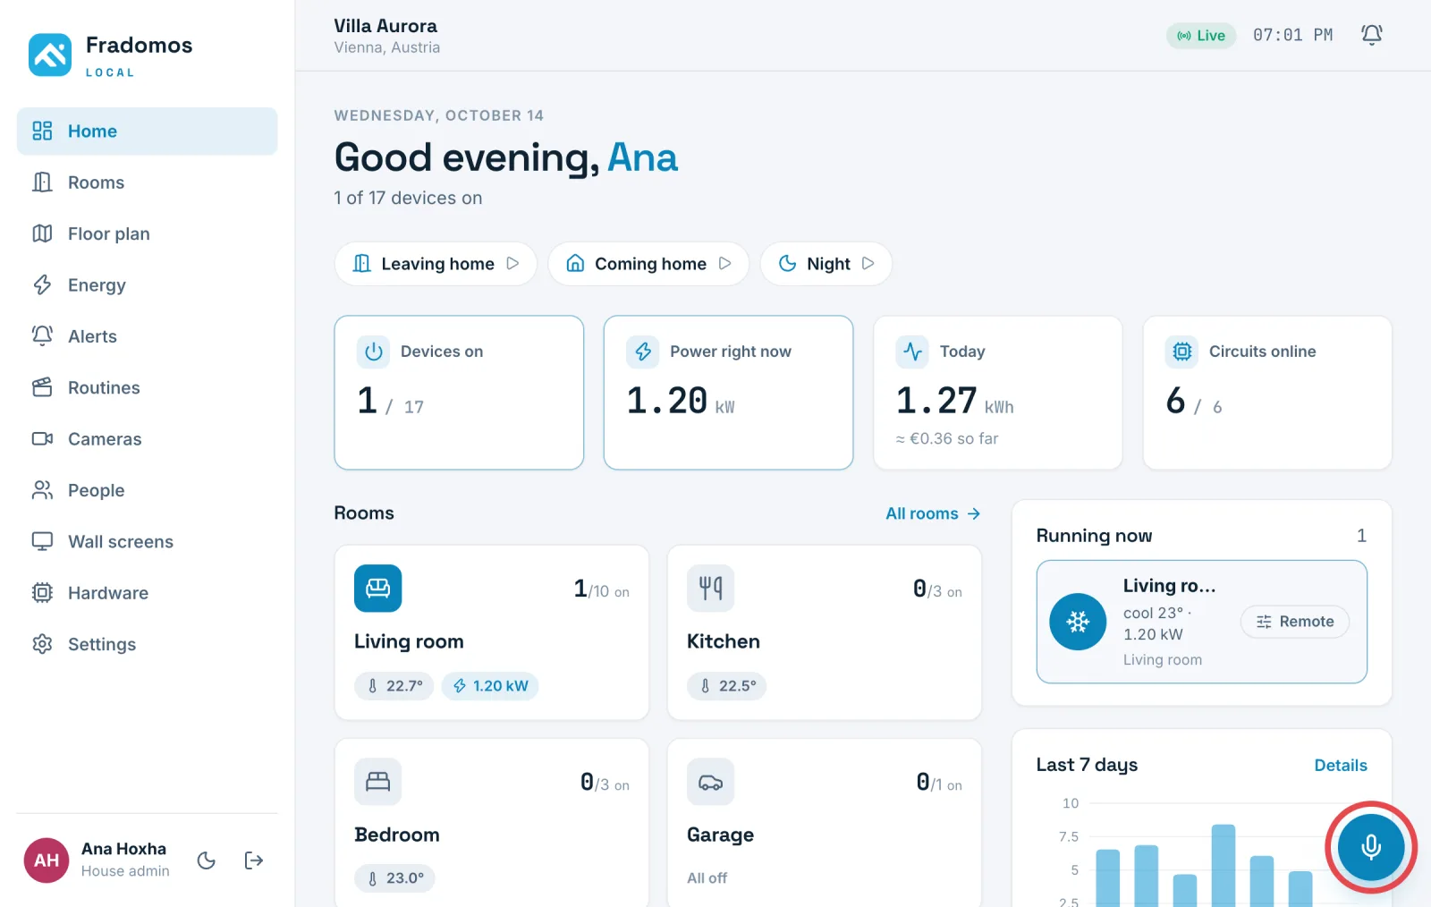Click the Garage car icon

(x=711, y=782)
